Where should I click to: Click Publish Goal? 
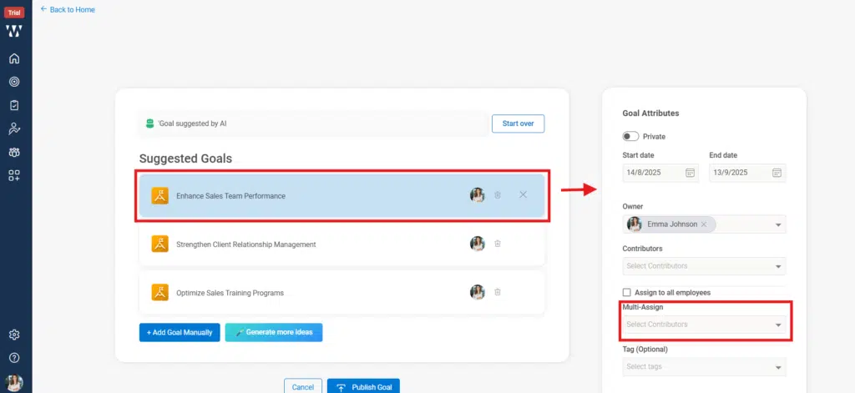pyautogui.click(x=364, y=386)
